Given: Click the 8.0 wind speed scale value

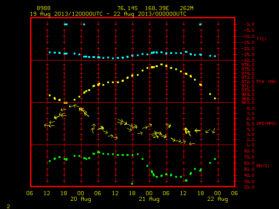Looking at the screenshot, I should coord(250,108).
